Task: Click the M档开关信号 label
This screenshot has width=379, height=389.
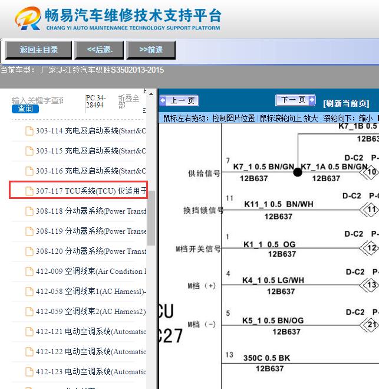Action: 198,249
